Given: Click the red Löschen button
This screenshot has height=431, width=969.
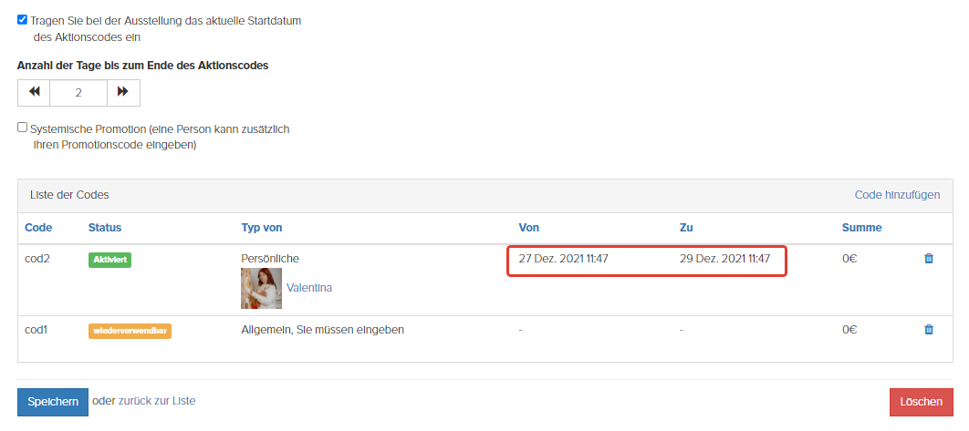Looking at the screenshot, I should (x=922, y=402).
